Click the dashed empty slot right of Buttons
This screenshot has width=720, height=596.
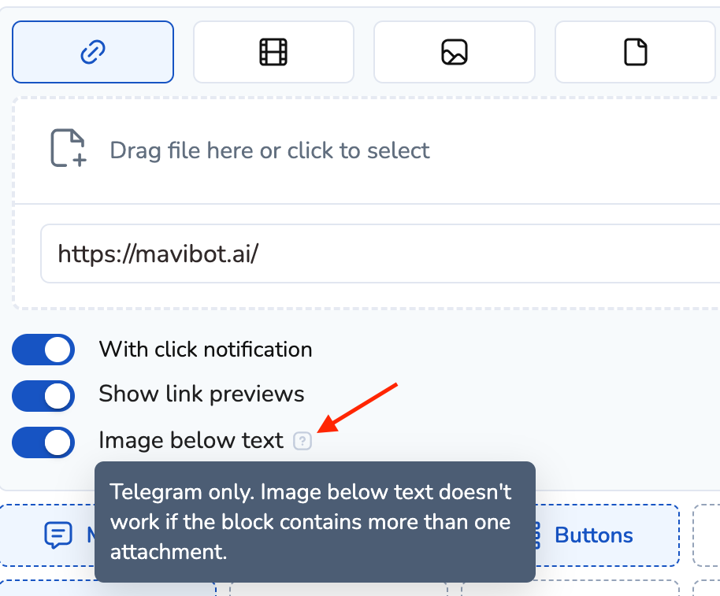click(707, 535)
